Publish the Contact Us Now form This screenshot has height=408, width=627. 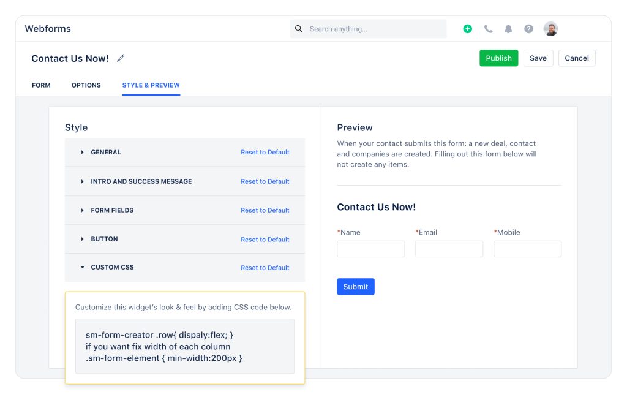coord(498,58)
